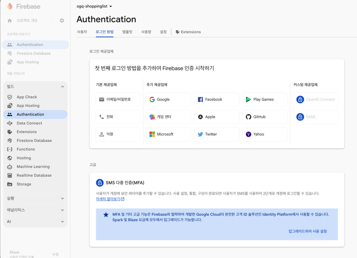The height and width of the screenshot is (258, 357).
Task: Select App Check in the 빌드 section
Action: coord(27,97)
